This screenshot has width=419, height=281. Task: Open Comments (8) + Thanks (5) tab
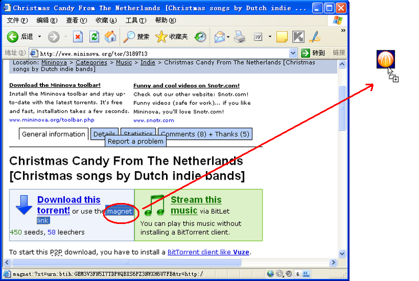(205, 133)
